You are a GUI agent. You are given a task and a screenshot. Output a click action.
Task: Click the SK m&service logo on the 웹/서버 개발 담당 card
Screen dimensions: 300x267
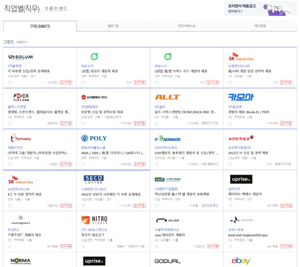pyautogui.click(x=241, y=57)
